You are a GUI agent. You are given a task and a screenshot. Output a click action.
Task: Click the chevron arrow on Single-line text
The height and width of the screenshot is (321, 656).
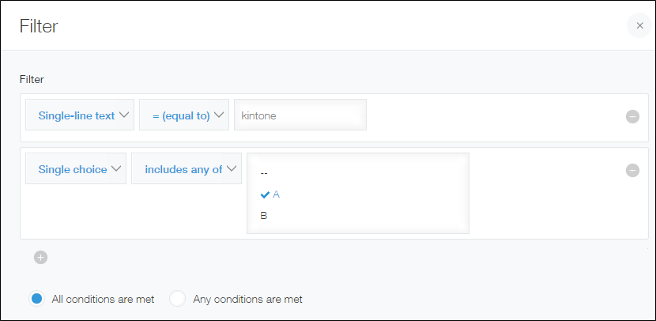point(124,115)
